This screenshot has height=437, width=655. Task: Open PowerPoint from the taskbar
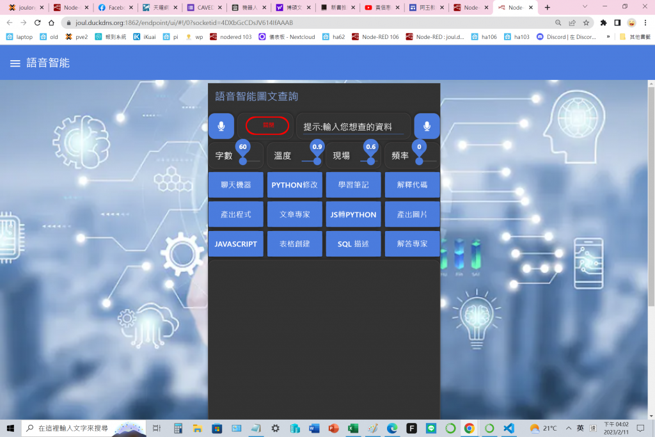coord(333,428)
